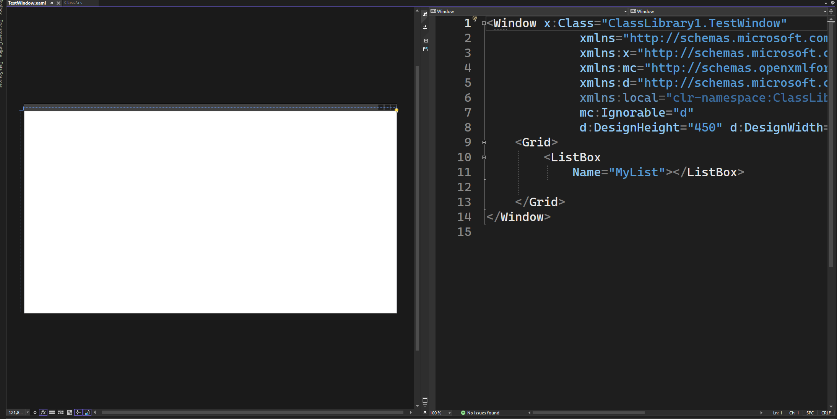Screen dimensions: 837x419
Task: Select horizontal split layout icon
Action: (x=425, y=406)
